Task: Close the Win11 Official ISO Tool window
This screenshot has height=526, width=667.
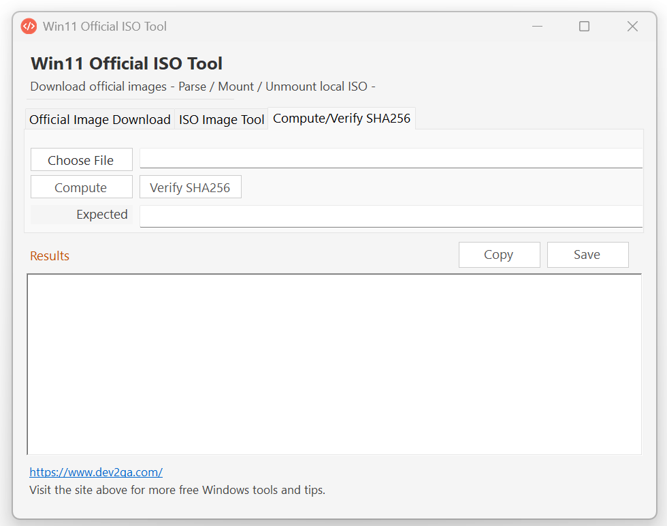Action: (x=632, y=27)
